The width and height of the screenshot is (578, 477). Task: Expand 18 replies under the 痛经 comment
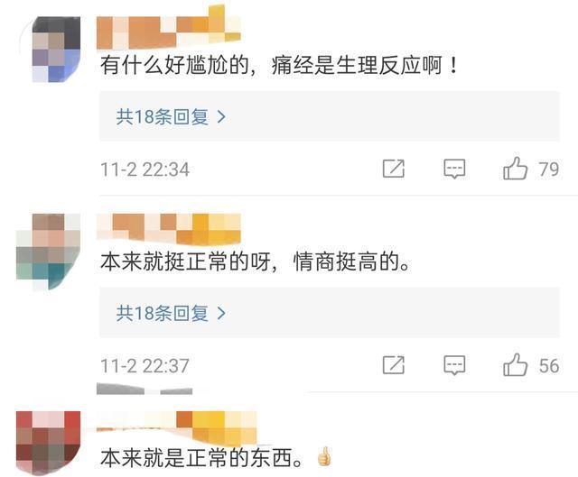coord(330,116)
